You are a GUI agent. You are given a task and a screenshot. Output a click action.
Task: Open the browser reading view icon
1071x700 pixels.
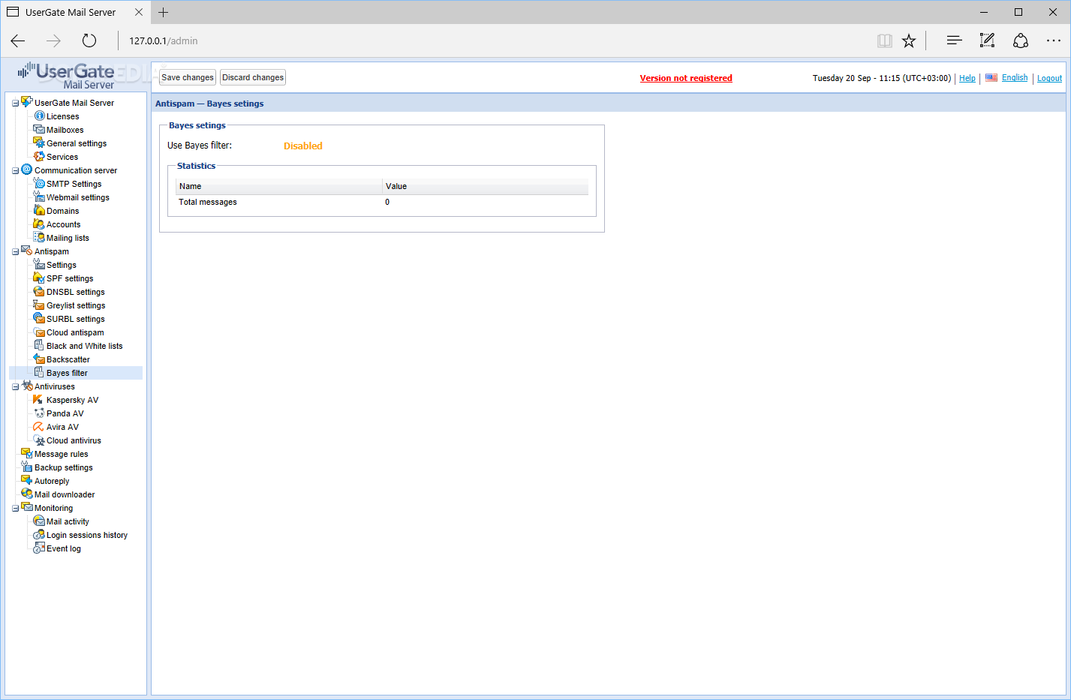pos(885,41)
